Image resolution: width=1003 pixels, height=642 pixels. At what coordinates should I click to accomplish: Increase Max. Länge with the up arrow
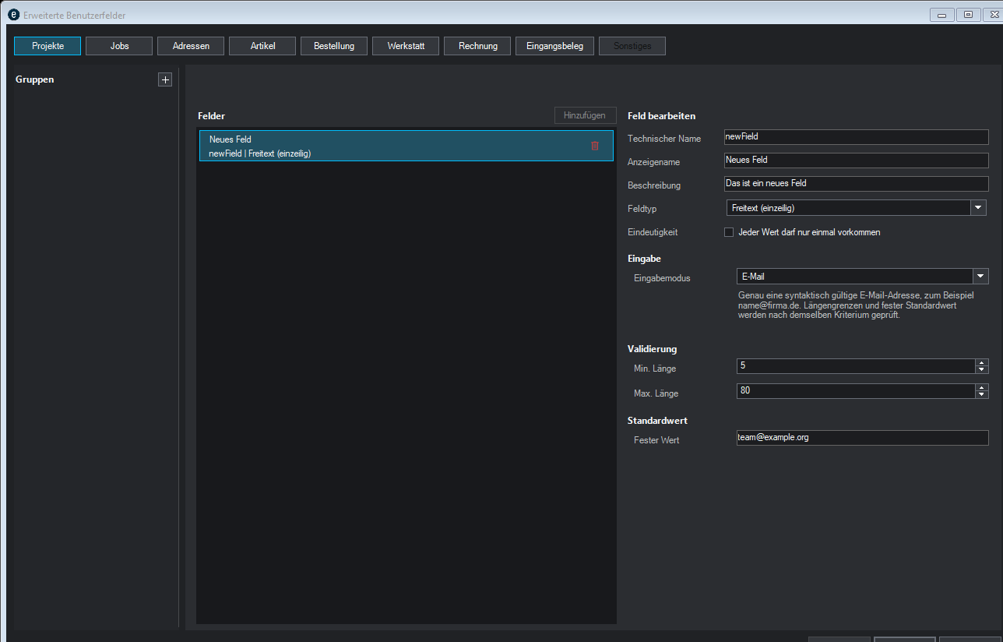(982, 387)
